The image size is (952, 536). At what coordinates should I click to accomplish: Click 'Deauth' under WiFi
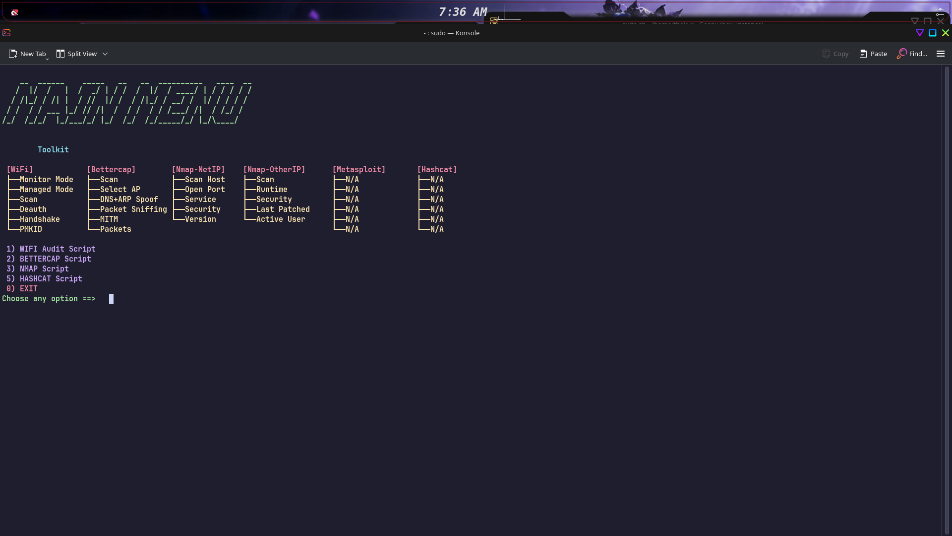click(33, 209)
